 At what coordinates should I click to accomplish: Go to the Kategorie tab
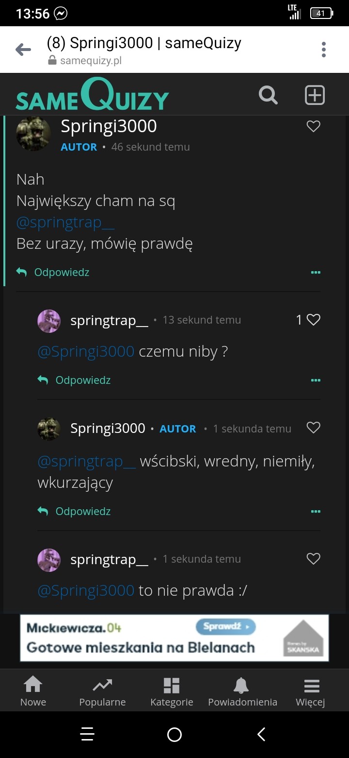172,692
